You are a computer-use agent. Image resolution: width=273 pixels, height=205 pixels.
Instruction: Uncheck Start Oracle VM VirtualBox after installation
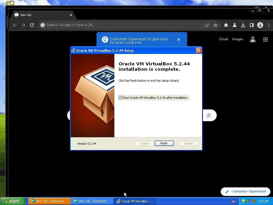point(120,98)
